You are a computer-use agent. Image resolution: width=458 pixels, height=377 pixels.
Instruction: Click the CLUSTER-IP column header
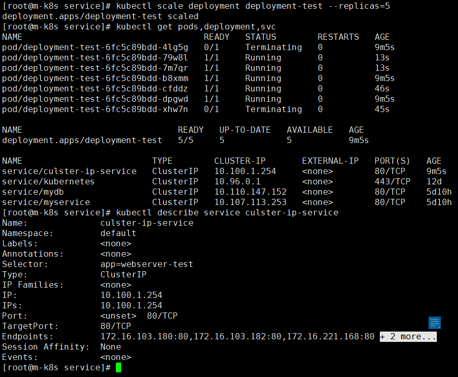(x=240, y=161)
